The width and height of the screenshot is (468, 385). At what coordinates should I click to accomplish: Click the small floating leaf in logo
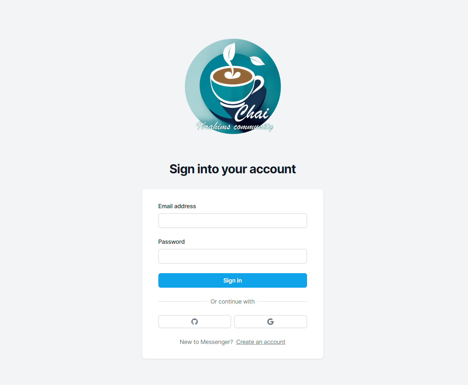[257, 60]
